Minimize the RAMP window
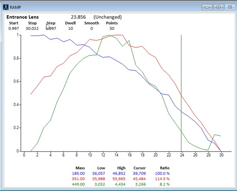 [207, 7]
